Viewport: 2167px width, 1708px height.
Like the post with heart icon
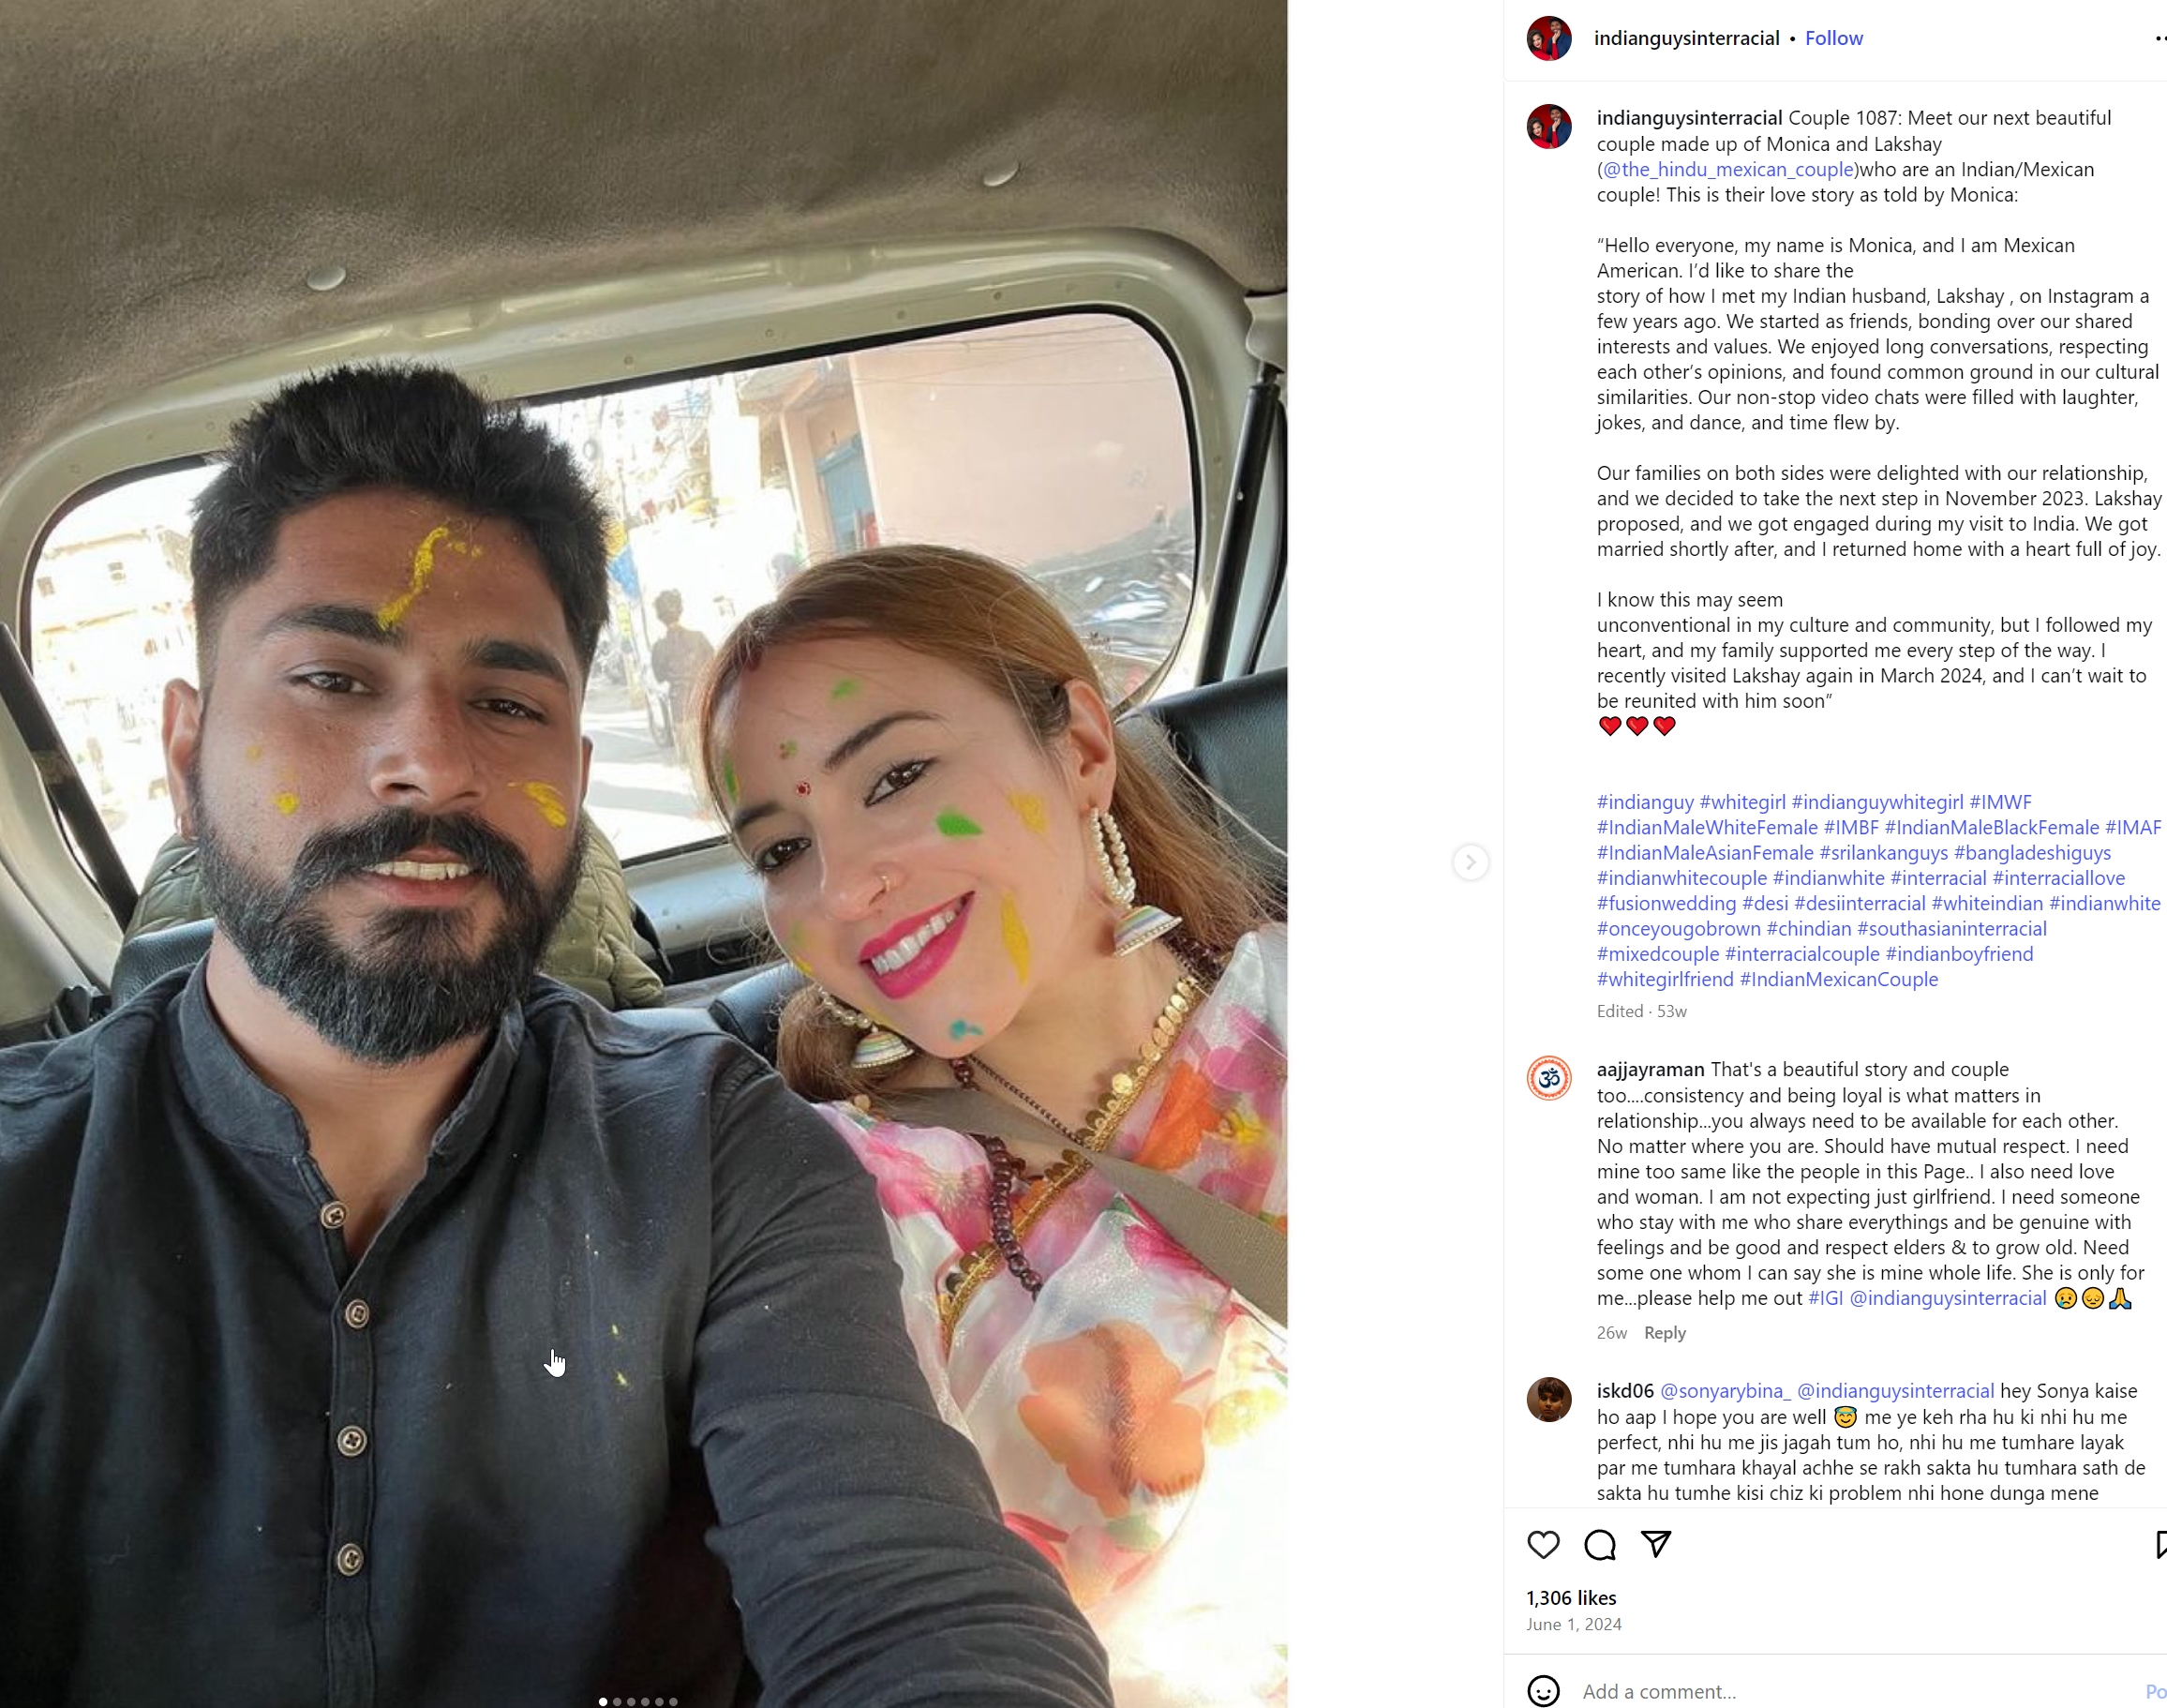[1543, 1545]
